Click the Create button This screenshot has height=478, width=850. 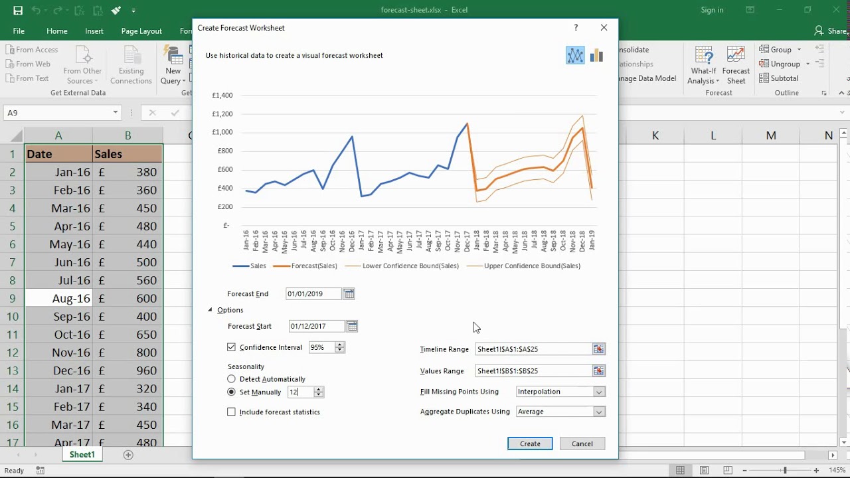click(530, 443)
